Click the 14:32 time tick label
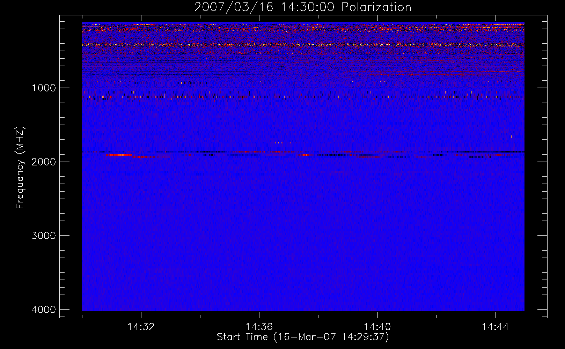Viewport: 565px width, 349px height. point(141,327)
